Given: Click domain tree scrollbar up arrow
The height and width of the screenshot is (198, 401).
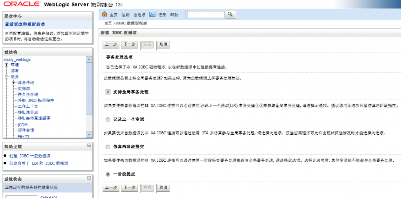Looking at the screenshot, I should (x=89, y=59).
